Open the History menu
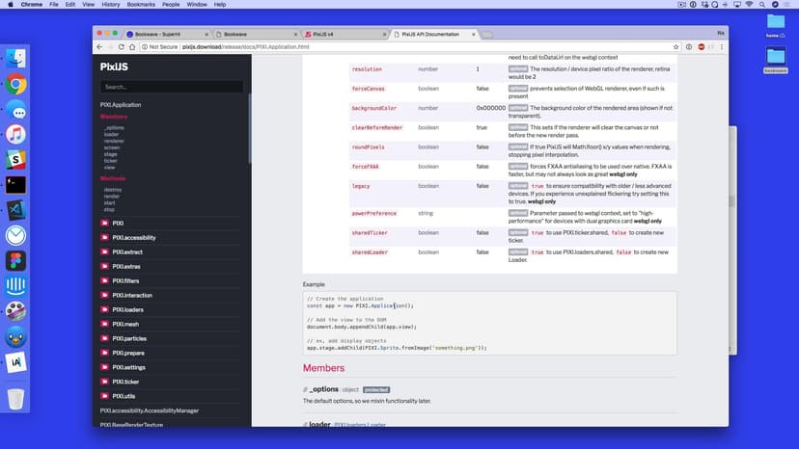Viewport: 799px width, 449px height. tap(110, 5)
